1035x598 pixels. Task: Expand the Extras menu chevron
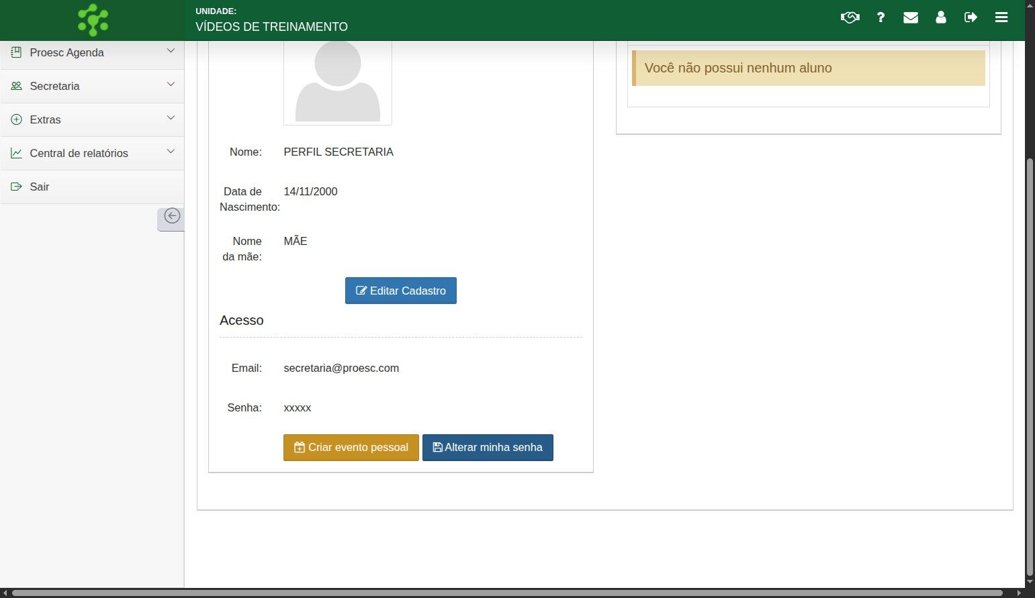pyautogui.click(x=171, y=118)
